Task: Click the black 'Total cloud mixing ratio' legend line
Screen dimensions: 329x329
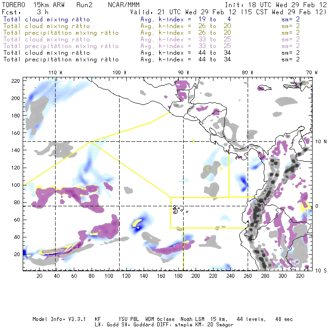Action: pyautogui.click(x=47, y=52)
